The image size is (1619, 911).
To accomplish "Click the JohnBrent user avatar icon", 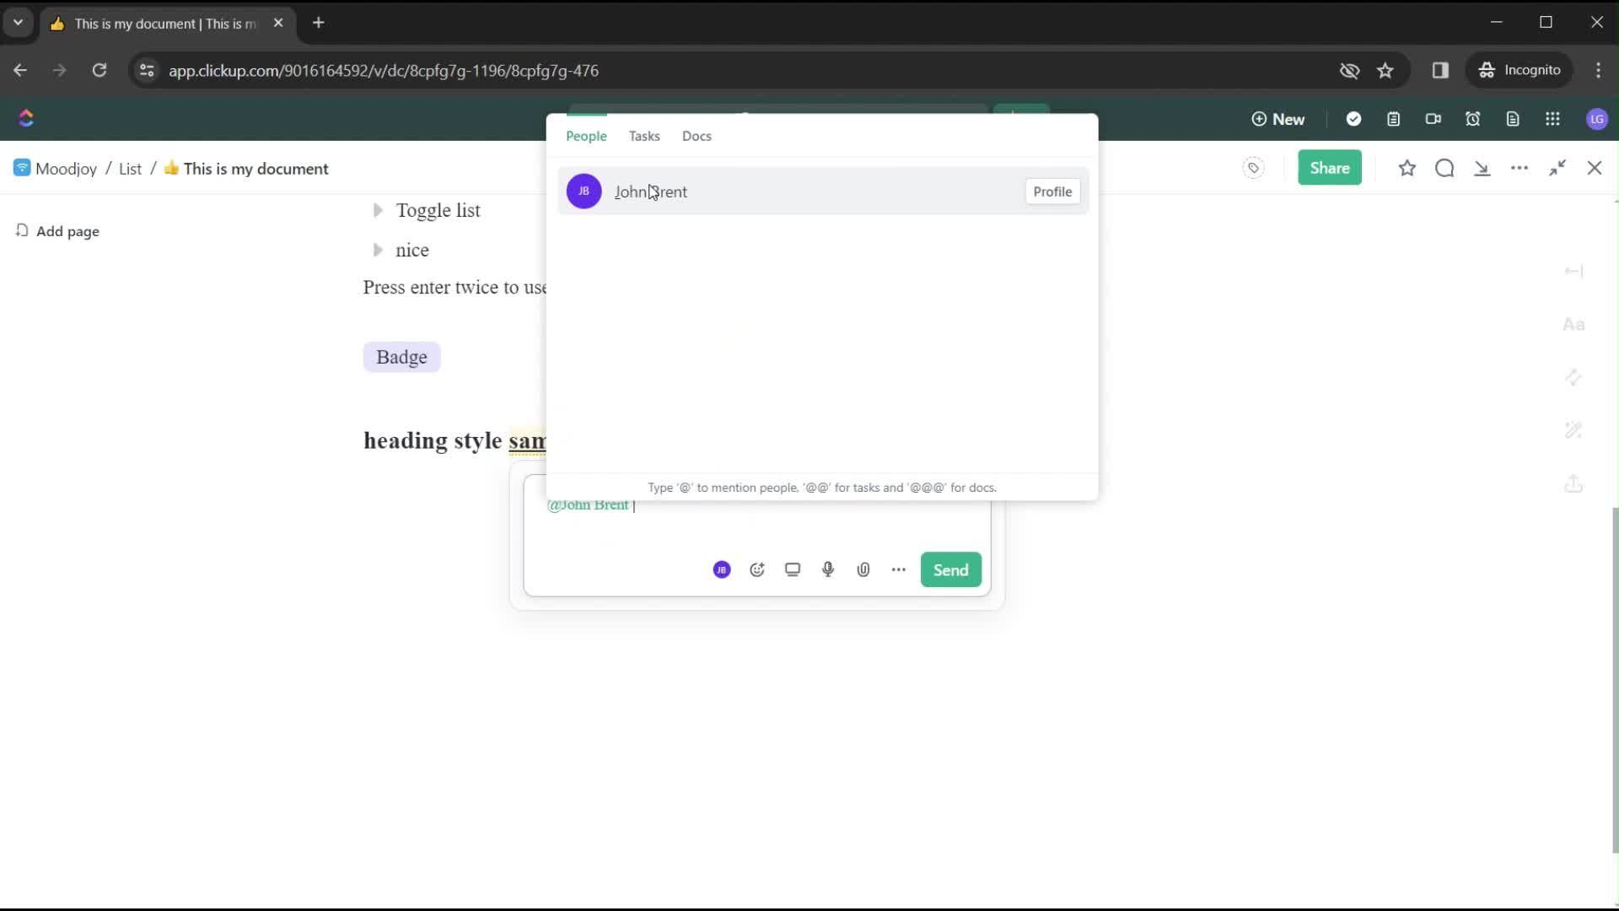I will pos(584,191).
